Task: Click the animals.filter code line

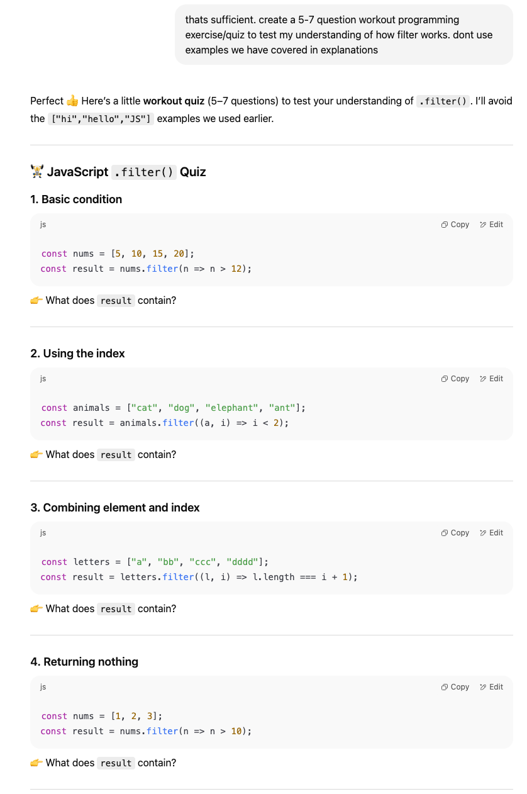Action: 165,423
